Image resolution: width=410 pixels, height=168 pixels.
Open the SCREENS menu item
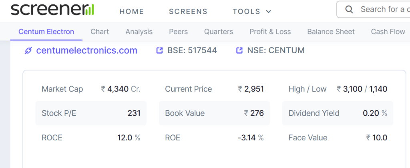[x=188, y=12]
